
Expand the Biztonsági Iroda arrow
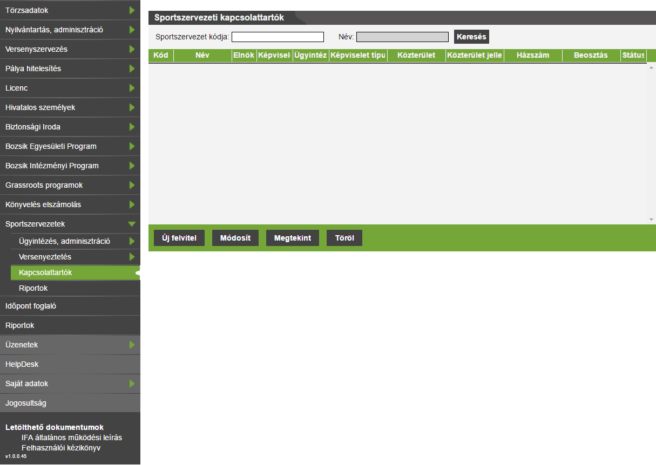[132, 127]
